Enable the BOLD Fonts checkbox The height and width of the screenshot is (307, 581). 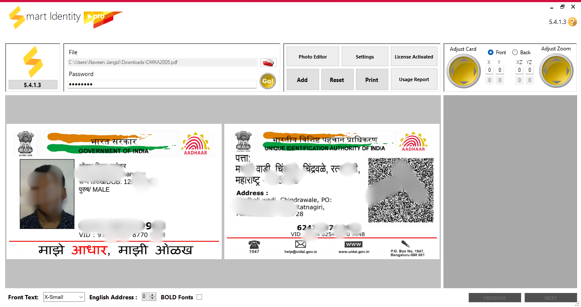coord(199,297)
